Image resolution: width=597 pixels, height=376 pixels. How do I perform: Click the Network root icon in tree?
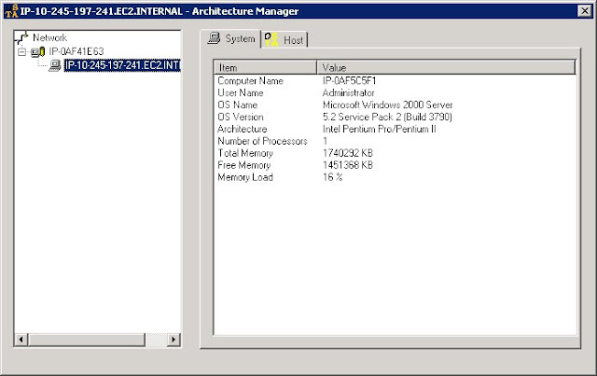22,37
